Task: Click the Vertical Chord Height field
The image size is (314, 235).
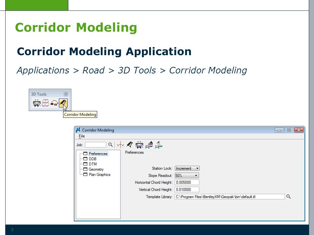Action: point(187,189)
